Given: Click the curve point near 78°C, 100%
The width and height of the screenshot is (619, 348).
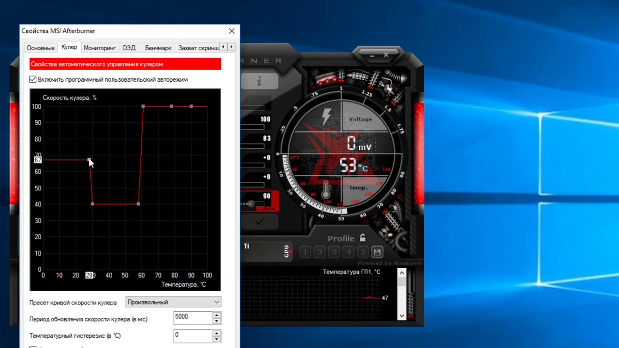Looking at the screenshot, I should 171,106.
